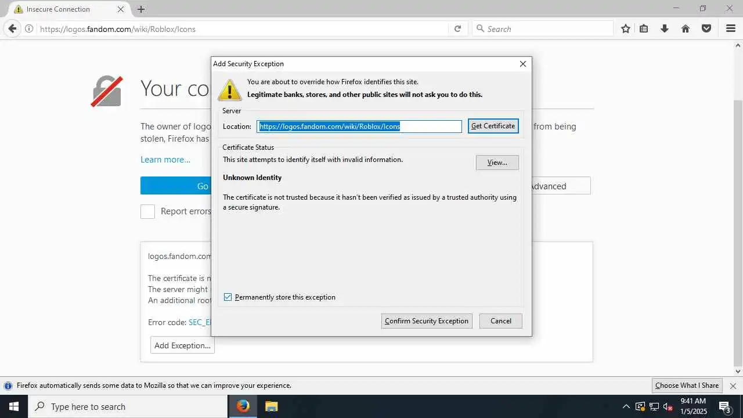The width and height of the screenshot is (743, 418).
Task: Uncheck Permanently store this exception
Action: coord(228,297)
